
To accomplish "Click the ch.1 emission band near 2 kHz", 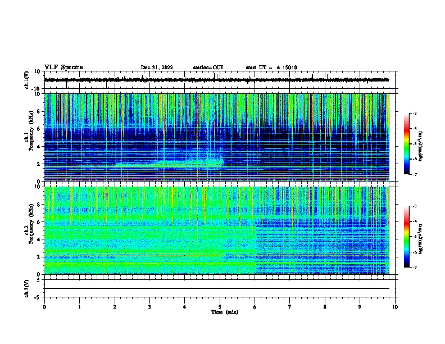I will (x=170, y=164).
